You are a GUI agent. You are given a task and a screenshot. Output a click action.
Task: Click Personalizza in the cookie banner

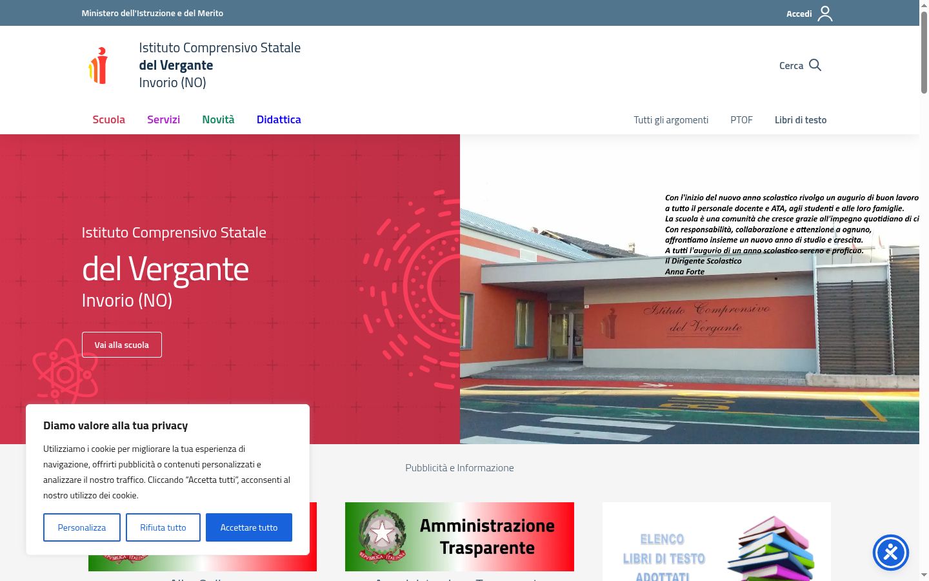[x=82, y=527]
